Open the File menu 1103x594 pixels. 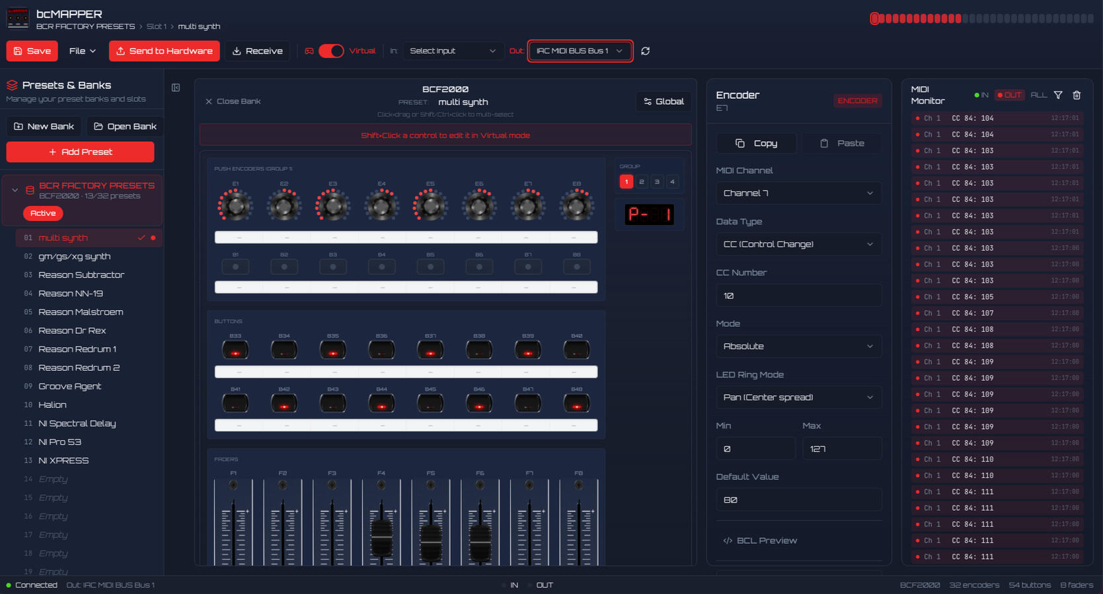tap(81, 51)
